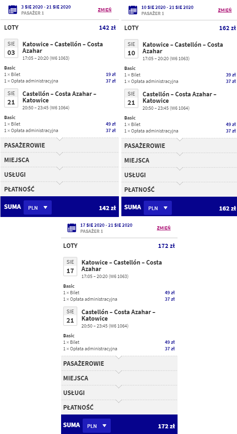This screenshot has height=434, width=237.
Task: Click calendar icon for 3 SIE - 21 SIE trip
Action: point(13,10)
